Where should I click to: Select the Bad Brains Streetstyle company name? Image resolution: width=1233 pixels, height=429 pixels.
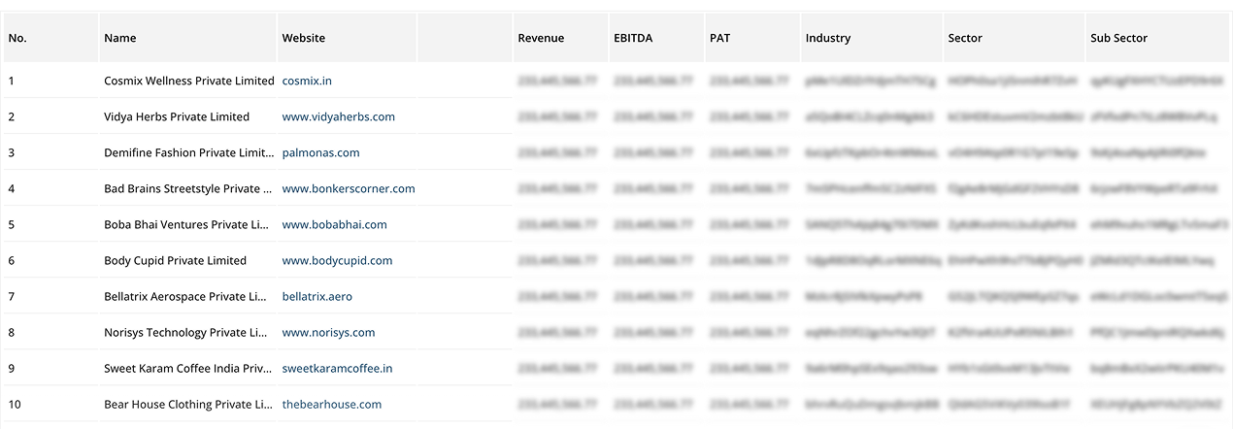(x=189, y=188)
